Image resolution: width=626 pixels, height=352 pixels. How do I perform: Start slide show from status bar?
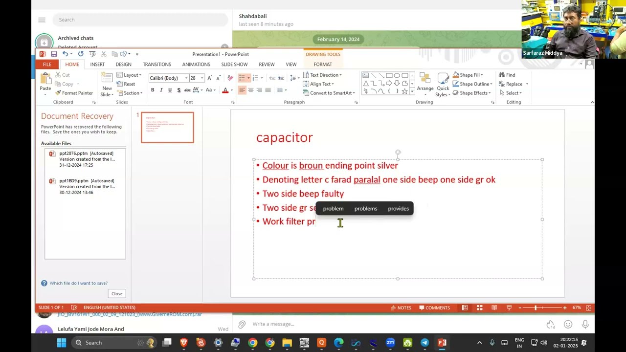coord(509,308)
